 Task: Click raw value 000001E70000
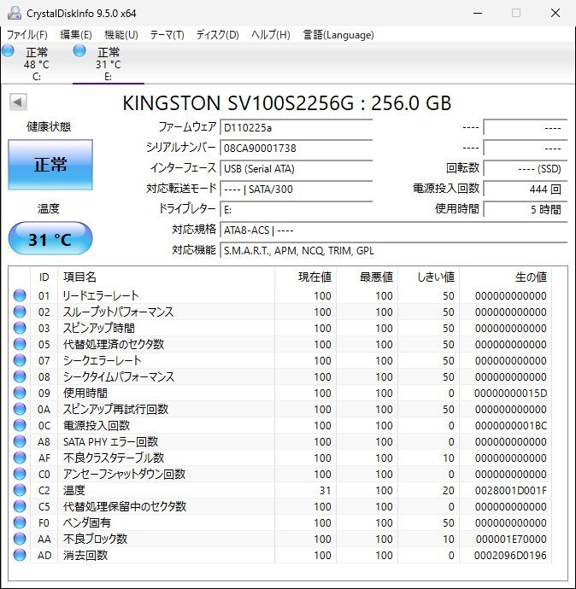coord(510,539)
